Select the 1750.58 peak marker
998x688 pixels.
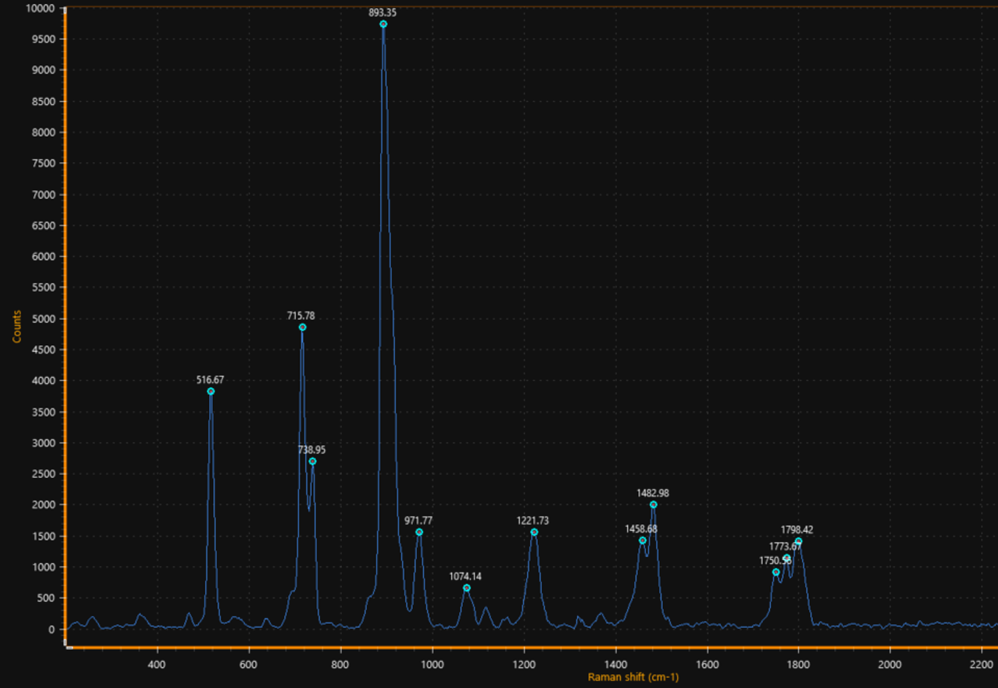776,573
